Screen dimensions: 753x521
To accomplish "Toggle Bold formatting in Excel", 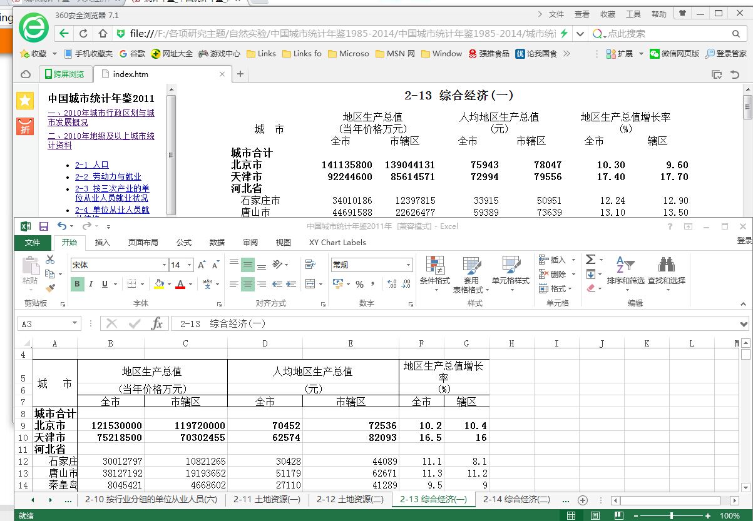I will click(78, 284).
